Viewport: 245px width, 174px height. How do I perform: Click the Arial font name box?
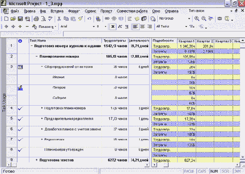pos(76,27)
